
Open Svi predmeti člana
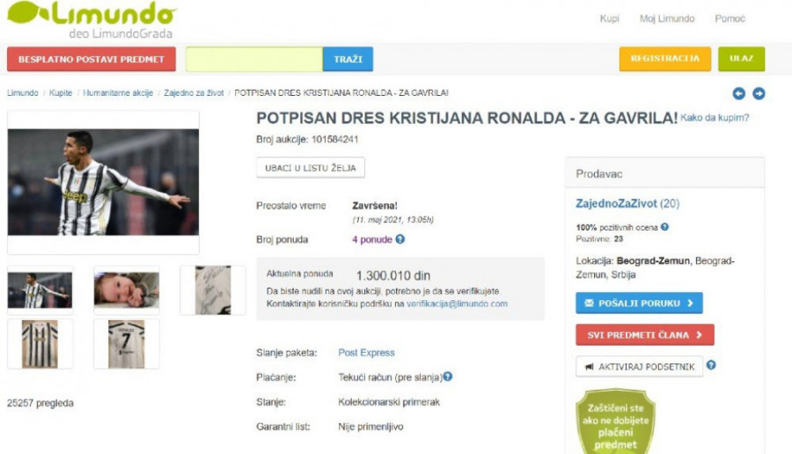(x=644, y=335)
